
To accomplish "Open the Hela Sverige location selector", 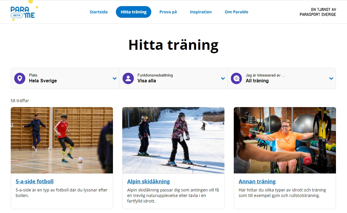I will (x=65, y=78).
